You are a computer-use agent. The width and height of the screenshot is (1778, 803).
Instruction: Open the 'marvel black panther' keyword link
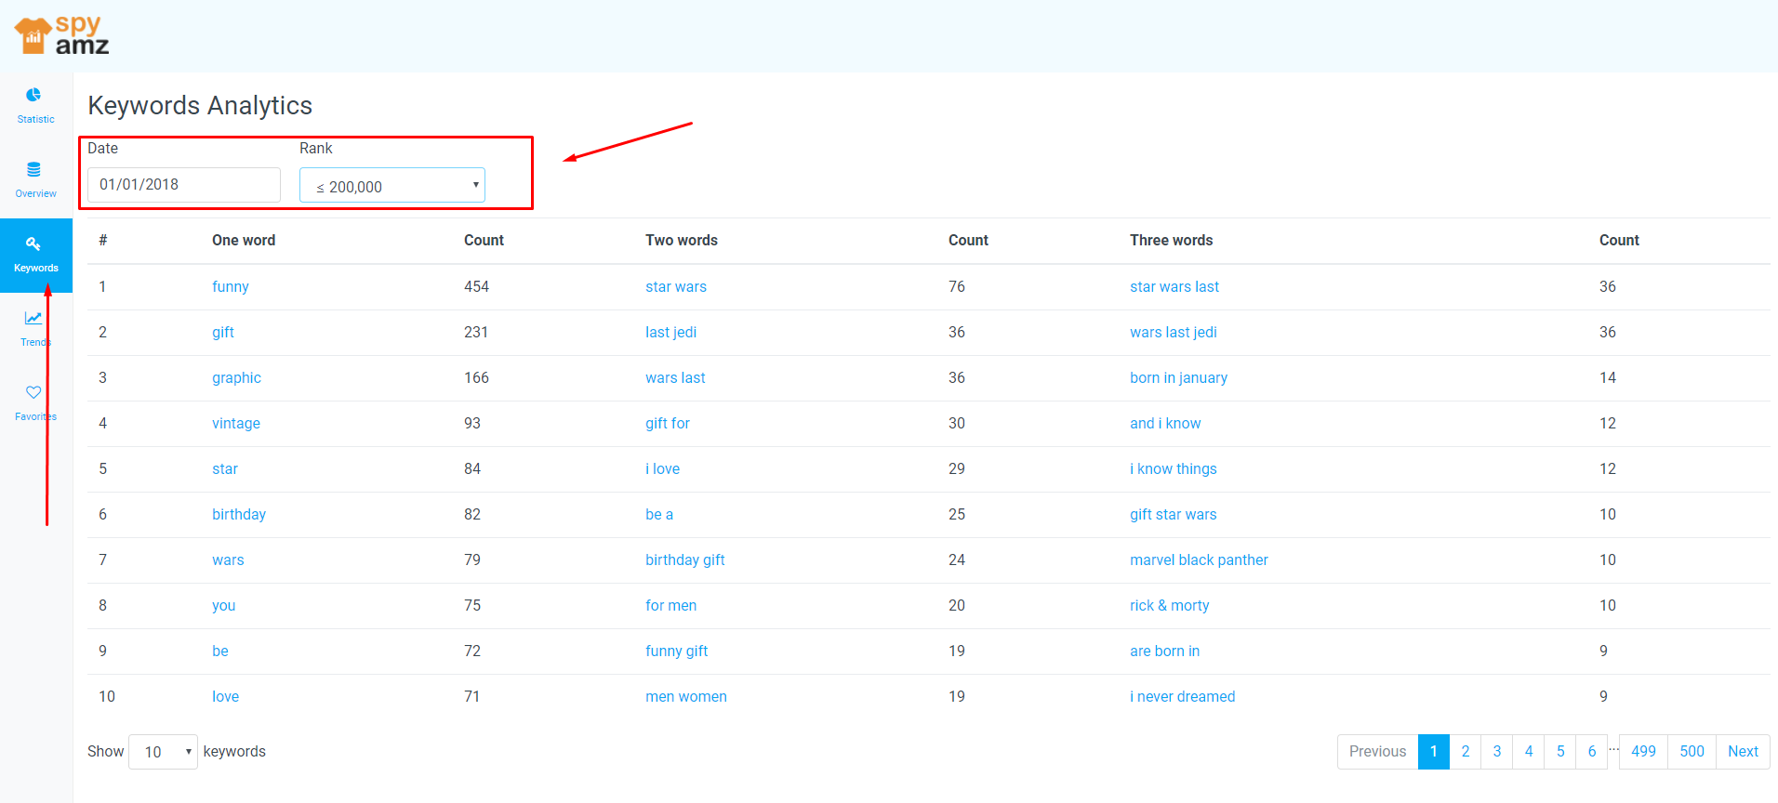click(1199, 559)
